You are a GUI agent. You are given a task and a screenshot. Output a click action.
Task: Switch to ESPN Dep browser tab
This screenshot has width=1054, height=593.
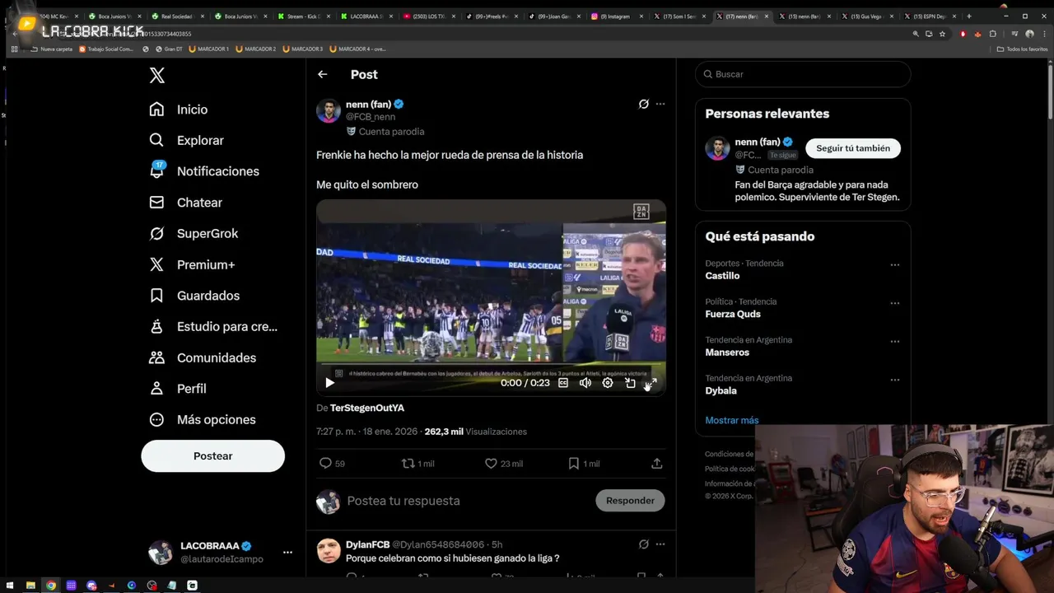point(930,16)
